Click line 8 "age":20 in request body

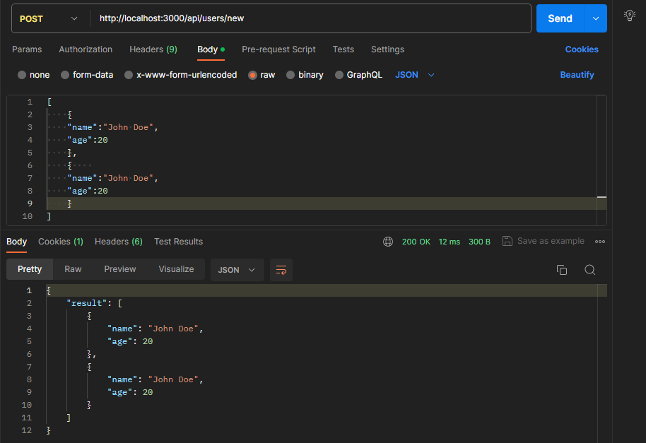[x=88, y=191]
